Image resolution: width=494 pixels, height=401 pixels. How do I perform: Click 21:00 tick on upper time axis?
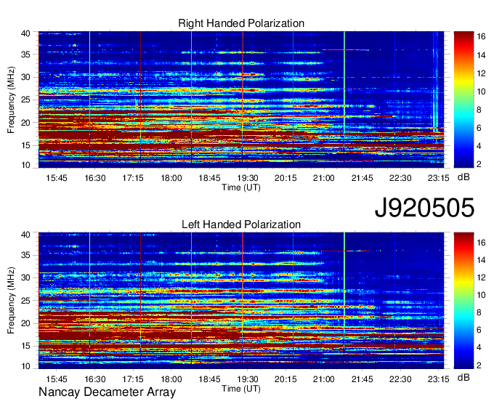pos(324,178)
